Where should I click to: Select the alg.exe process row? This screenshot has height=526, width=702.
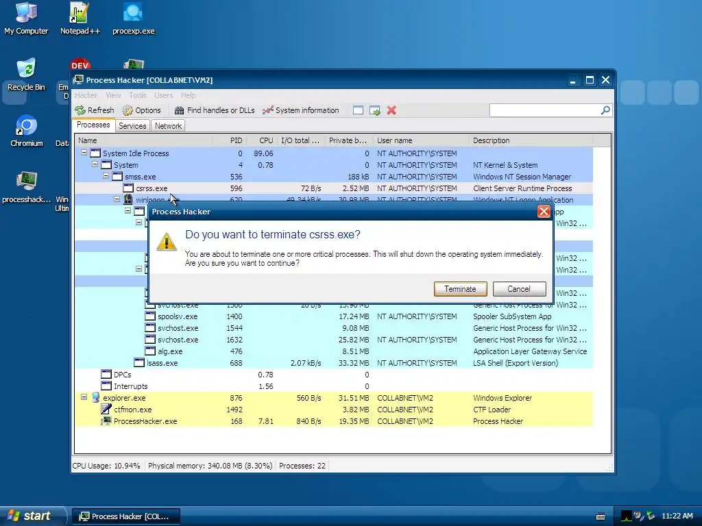pyautogui.click(x=334, y=351)
